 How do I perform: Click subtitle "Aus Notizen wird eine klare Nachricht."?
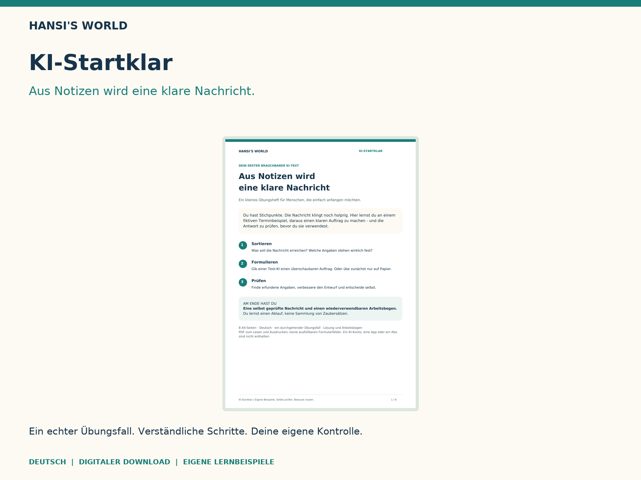coord(142,91)
